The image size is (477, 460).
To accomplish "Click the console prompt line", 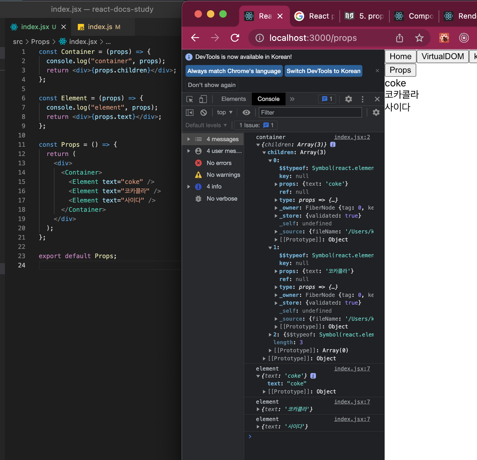I will [314, 437].
